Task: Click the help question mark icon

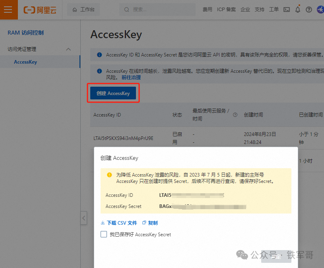Action: (310, 10)
